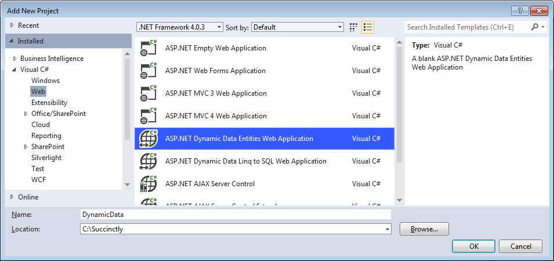Open the Sort by Default dropdown

(x=298, y=27)
